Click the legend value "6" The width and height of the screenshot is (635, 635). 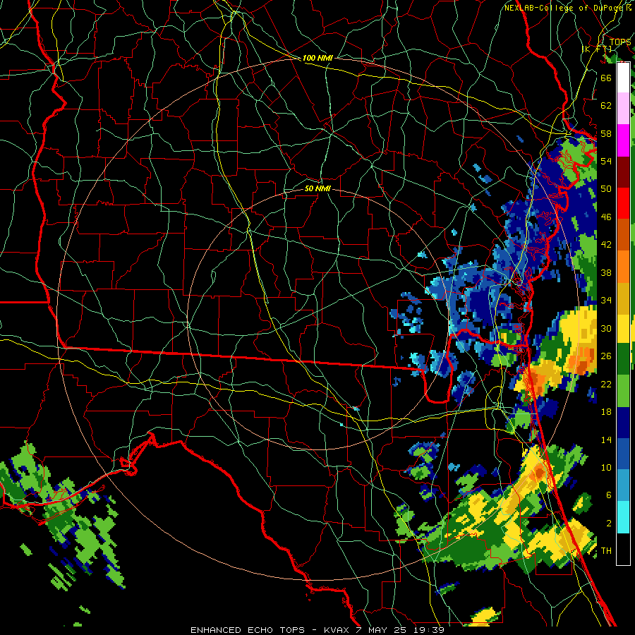[x=609, y=495]
